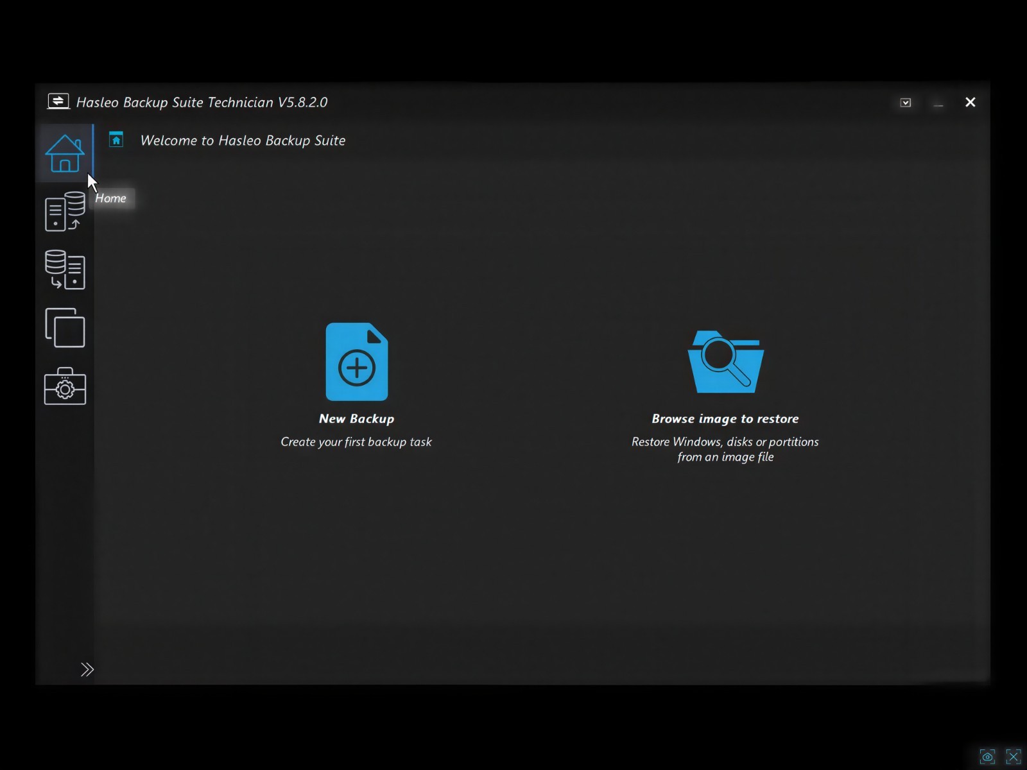Click 'Create your first backup task' text

(356, 442)
